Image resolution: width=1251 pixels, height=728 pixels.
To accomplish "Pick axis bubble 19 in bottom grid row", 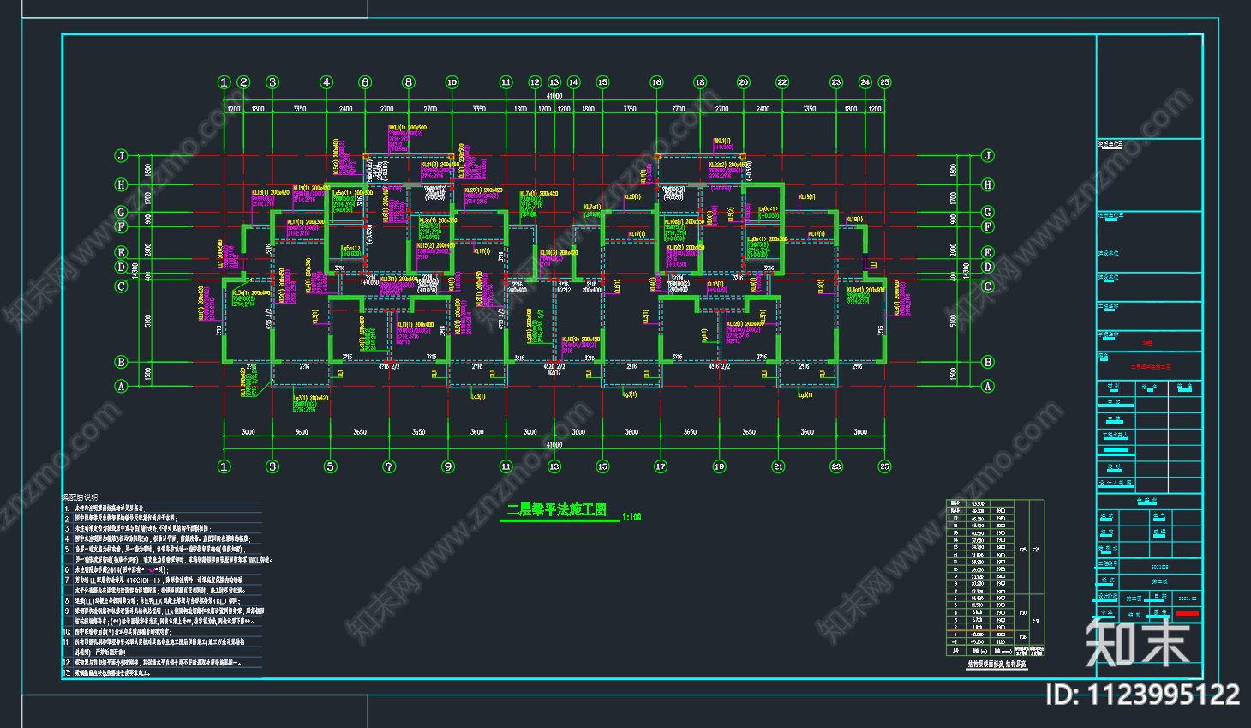I will tap(719, 466).
